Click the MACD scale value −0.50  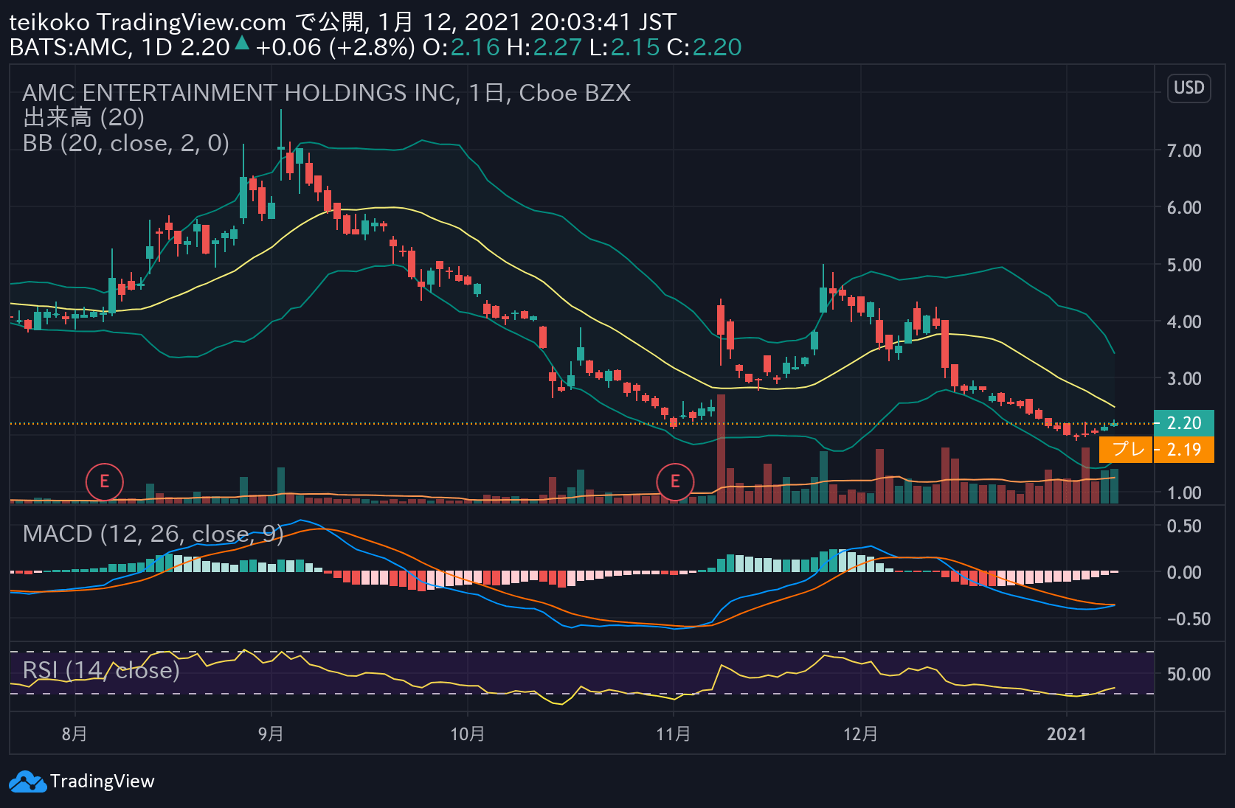click(1189, 619)
